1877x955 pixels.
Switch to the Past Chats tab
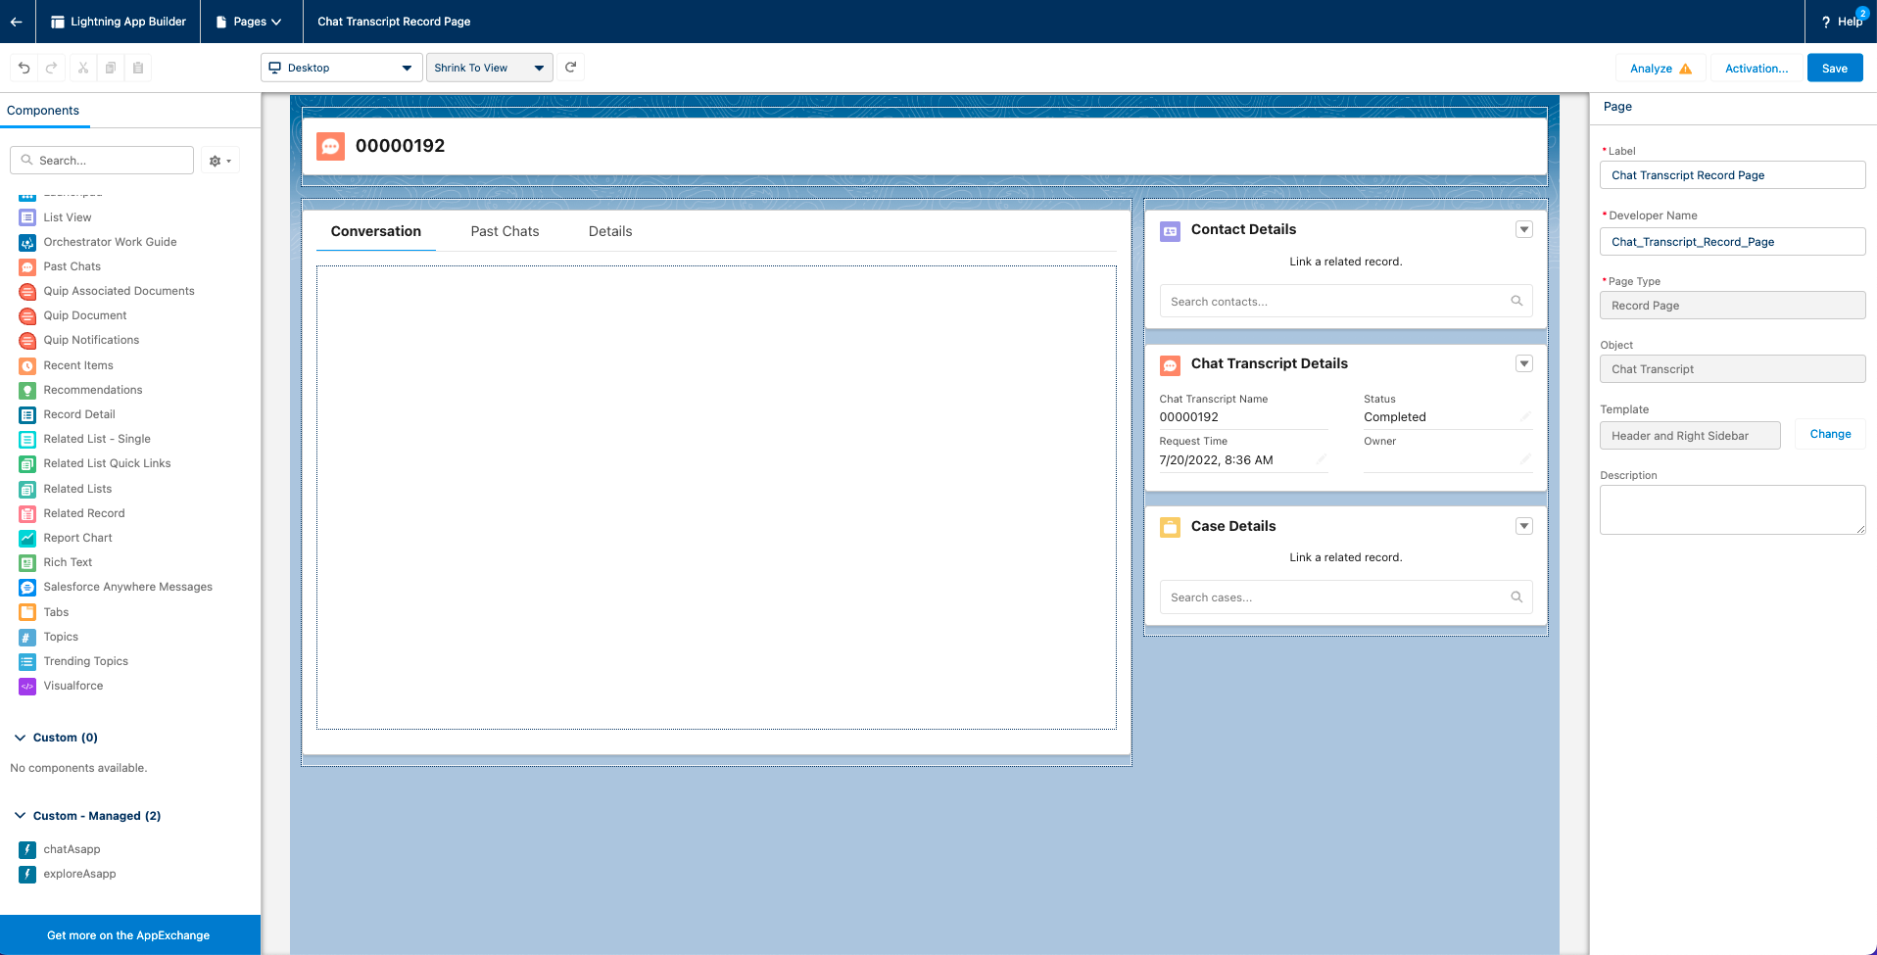[505, 231]
